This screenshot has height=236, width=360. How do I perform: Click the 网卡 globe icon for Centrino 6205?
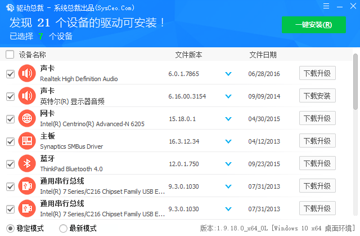tap(27, 118)
